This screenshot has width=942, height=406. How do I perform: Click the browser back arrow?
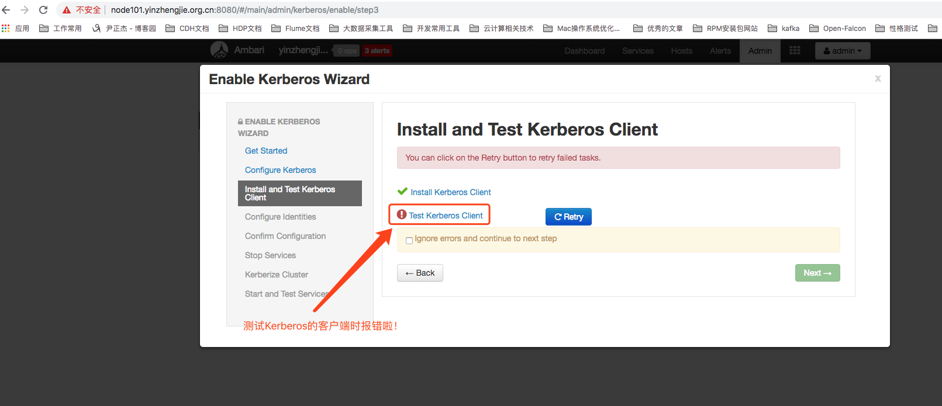click(x=6, y=10)
